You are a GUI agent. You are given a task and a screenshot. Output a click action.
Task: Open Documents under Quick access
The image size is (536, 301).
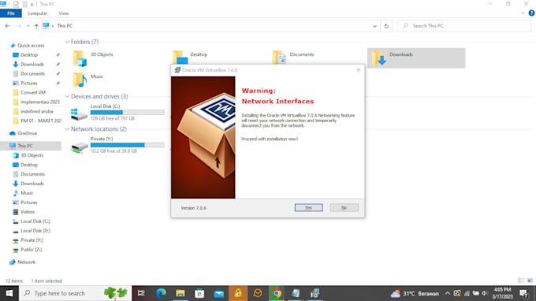point(32,74)
